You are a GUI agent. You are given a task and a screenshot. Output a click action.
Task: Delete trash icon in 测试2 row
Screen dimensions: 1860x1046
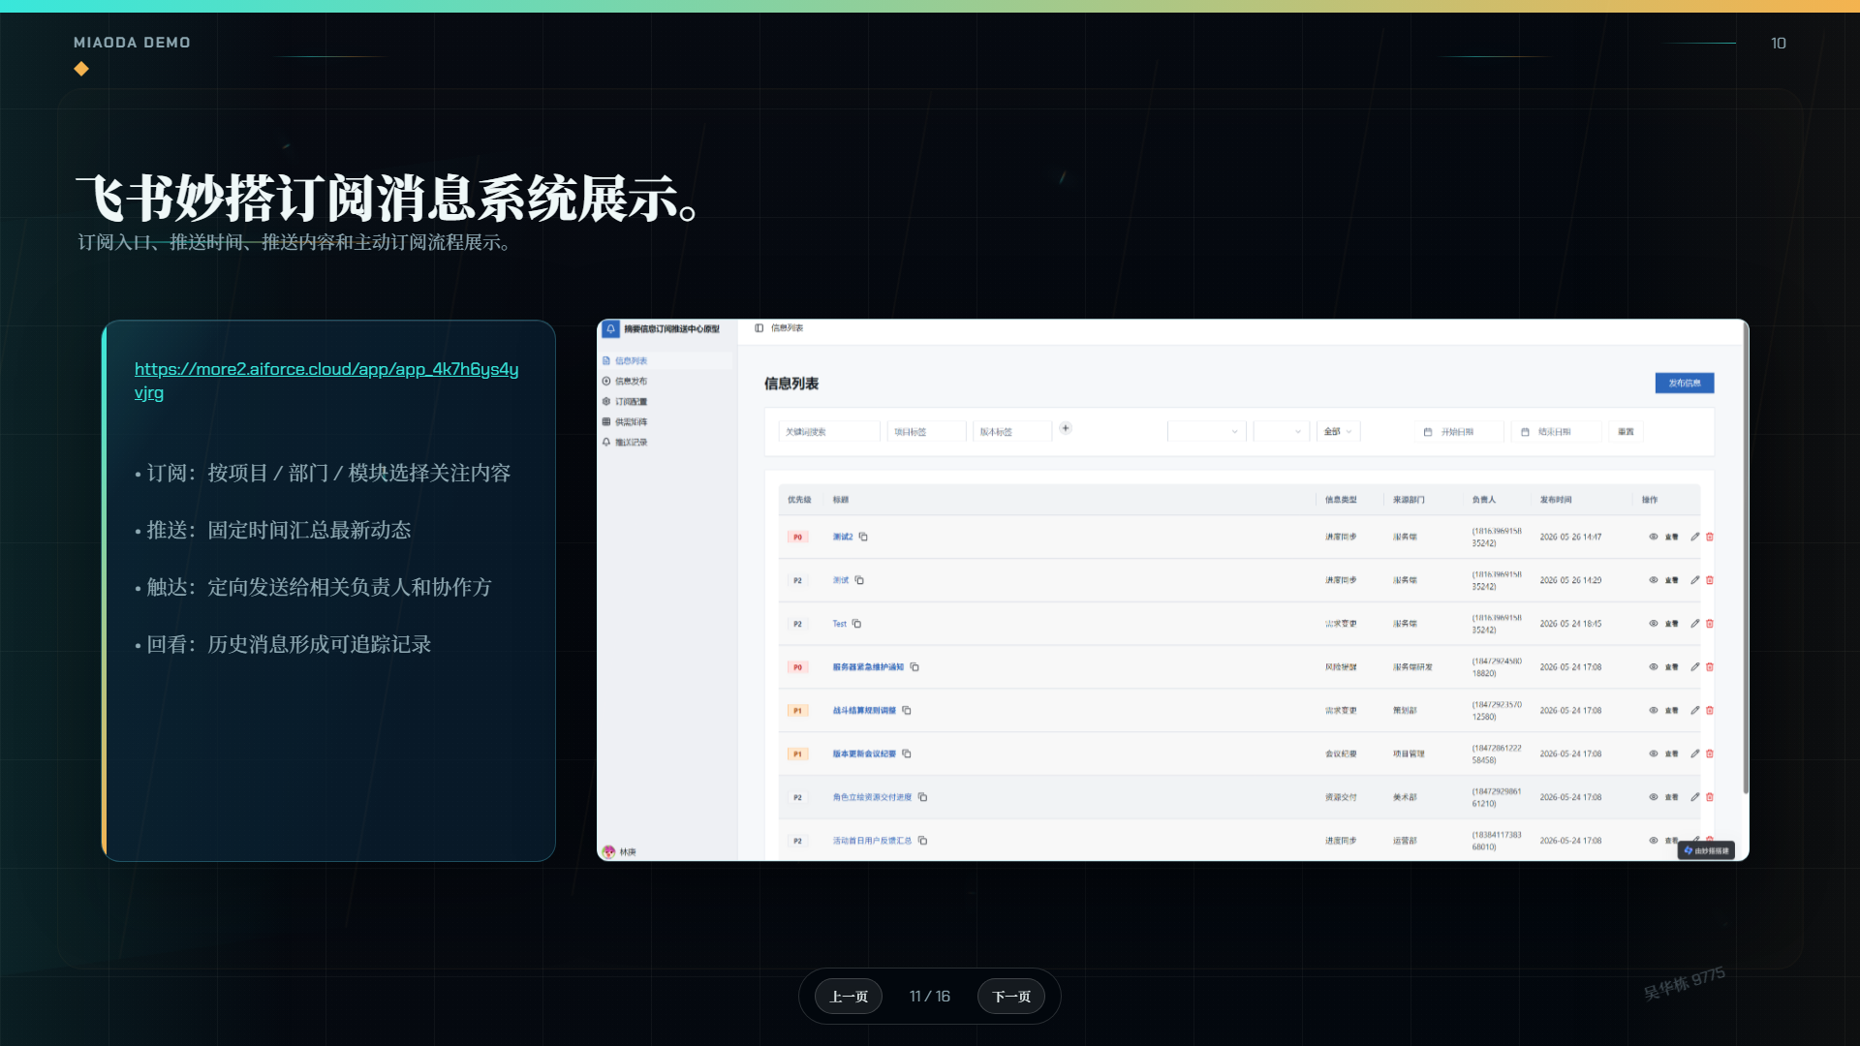pyautogui.click(x=1710, y=537)
